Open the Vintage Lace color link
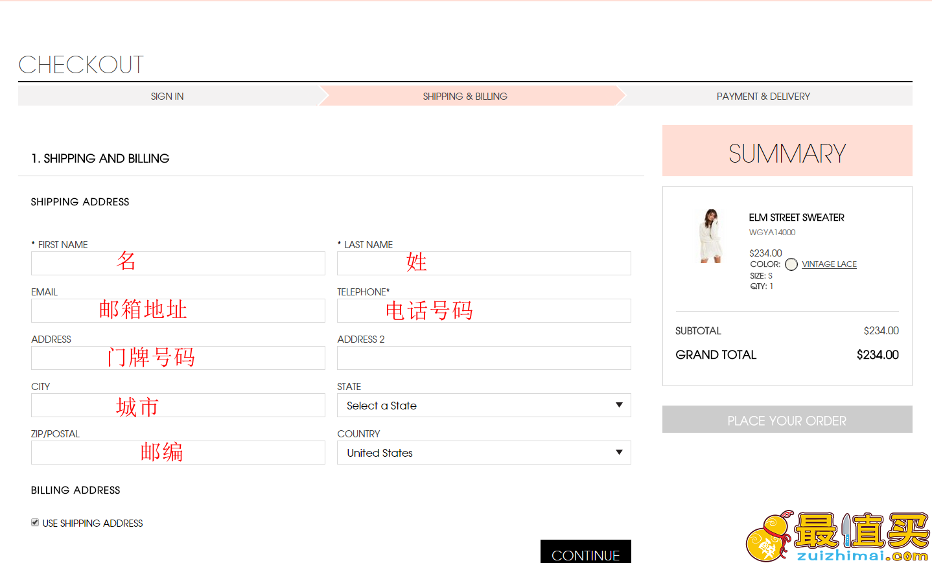The width and height of the screenshot is (932, 563). (x=829, y=264)
